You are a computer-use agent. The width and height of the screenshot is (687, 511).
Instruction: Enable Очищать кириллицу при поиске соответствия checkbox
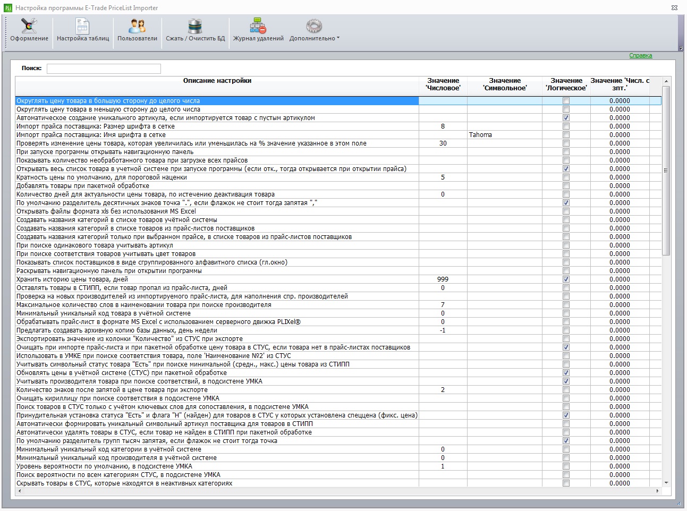coord(566,398)
